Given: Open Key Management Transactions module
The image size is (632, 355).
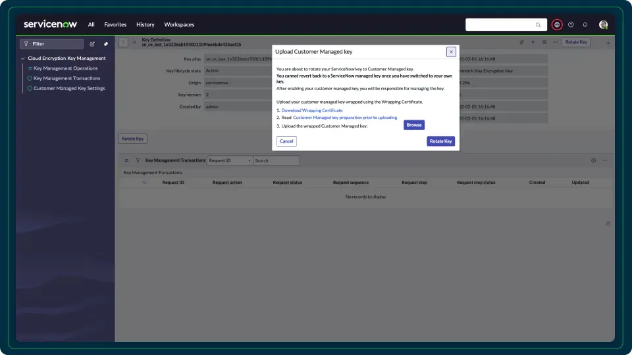Looking at the screenshot, I should click(x=66, y=78).
